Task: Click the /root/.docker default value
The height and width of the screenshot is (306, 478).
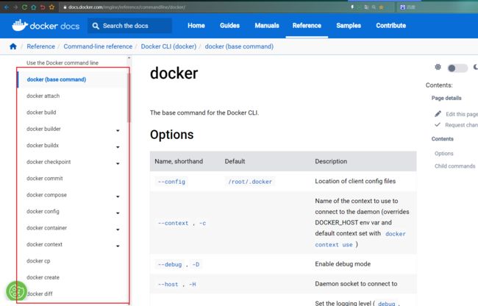Action: [250, 182]
